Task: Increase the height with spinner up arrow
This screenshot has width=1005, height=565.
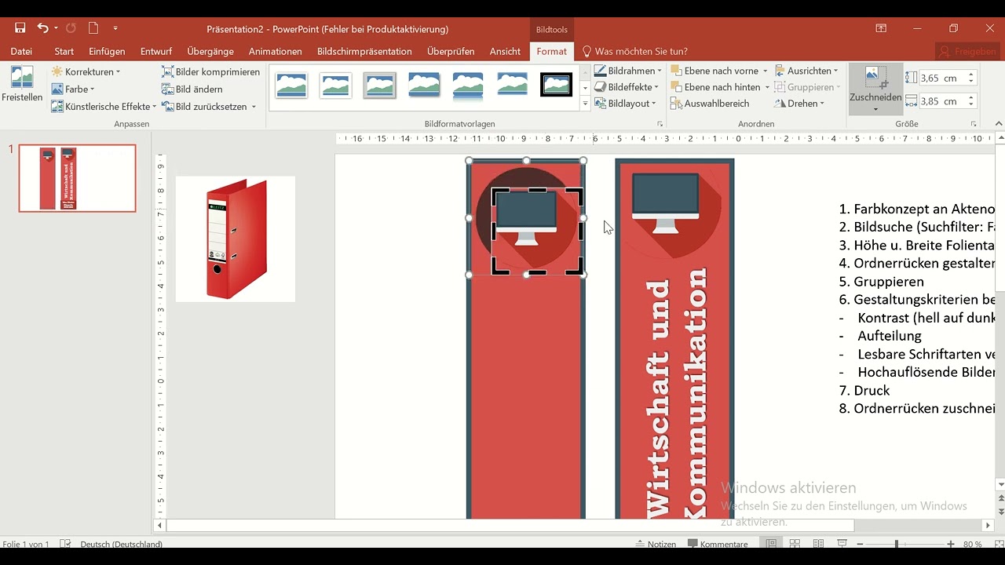Action: 971,75
